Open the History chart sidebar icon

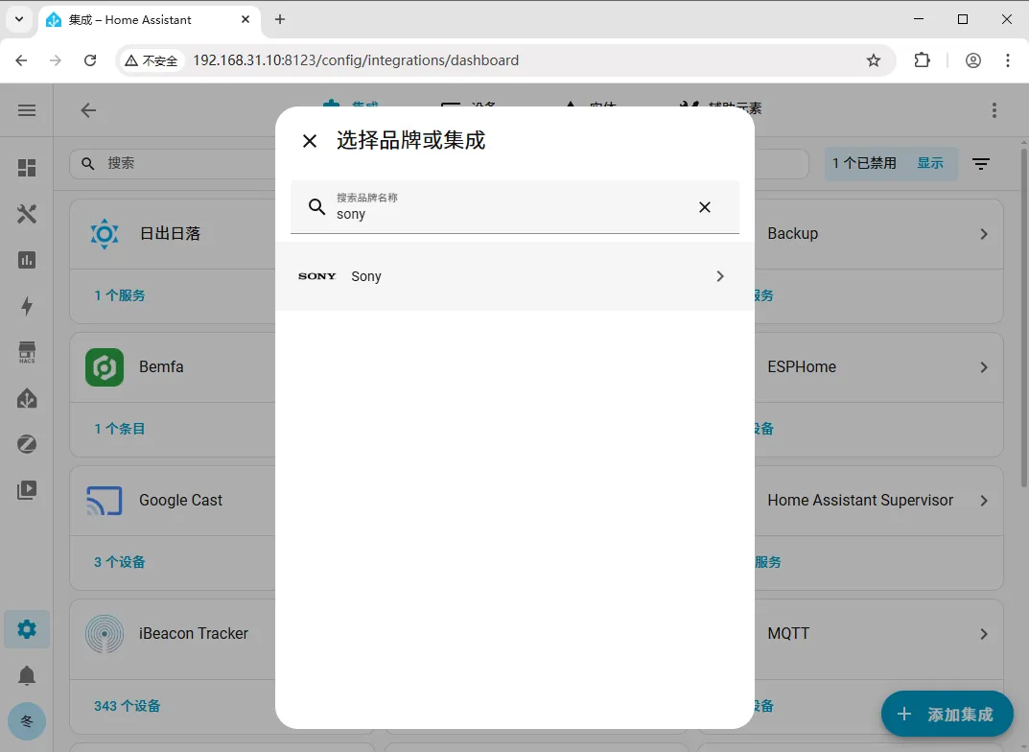27,260
